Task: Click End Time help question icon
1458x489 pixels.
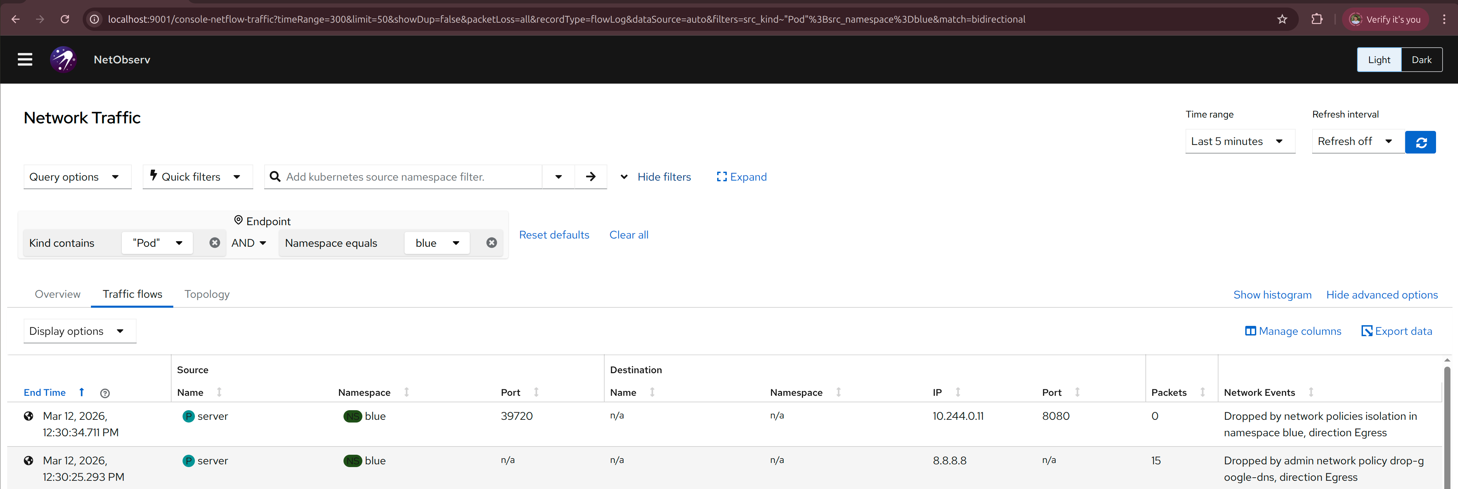Action: pyautogui.click(x=105, y=393)
